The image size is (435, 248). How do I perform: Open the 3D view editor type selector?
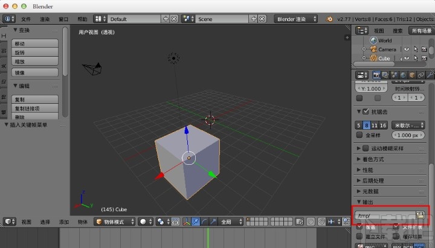pos(10,221)
